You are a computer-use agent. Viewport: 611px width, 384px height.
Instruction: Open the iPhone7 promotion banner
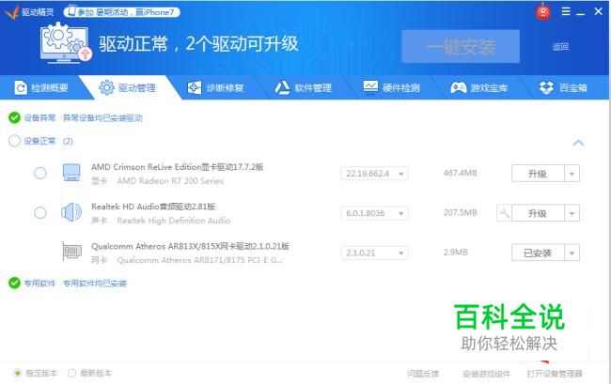pos(121,12)
